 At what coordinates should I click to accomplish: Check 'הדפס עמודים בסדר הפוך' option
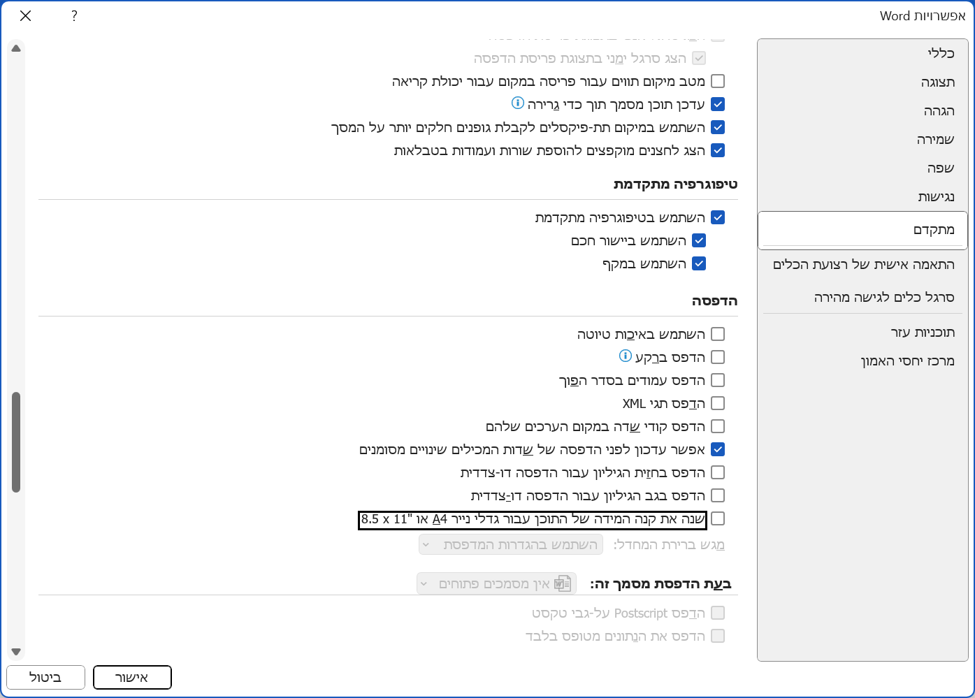pos(718,380)
